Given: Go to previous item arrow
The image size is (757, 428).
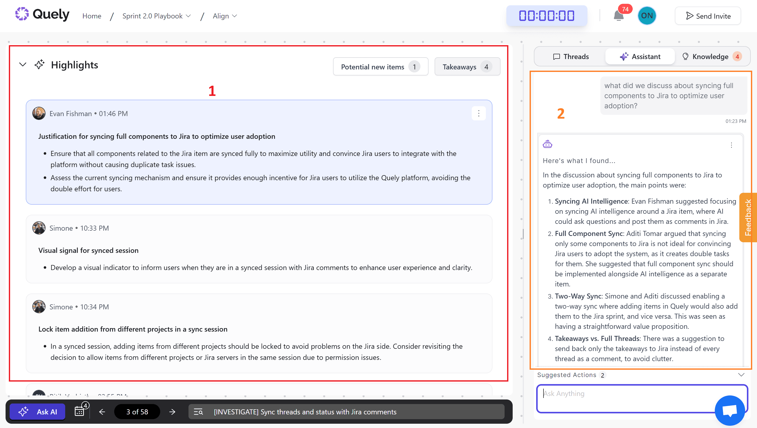Looking at the screenshot, I should pyautogui.click(x=102, y=412).
